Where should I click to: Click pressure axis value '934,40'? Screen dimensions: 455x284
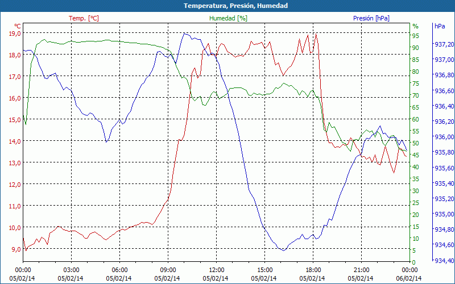(x=444, y=261)
